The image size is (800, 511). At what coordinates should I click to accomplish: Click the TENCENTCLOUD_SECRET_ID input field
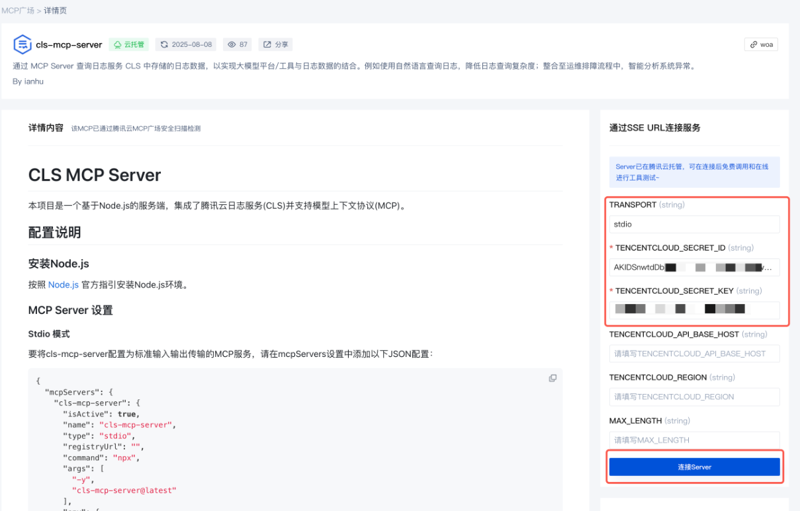pos(694,267)
